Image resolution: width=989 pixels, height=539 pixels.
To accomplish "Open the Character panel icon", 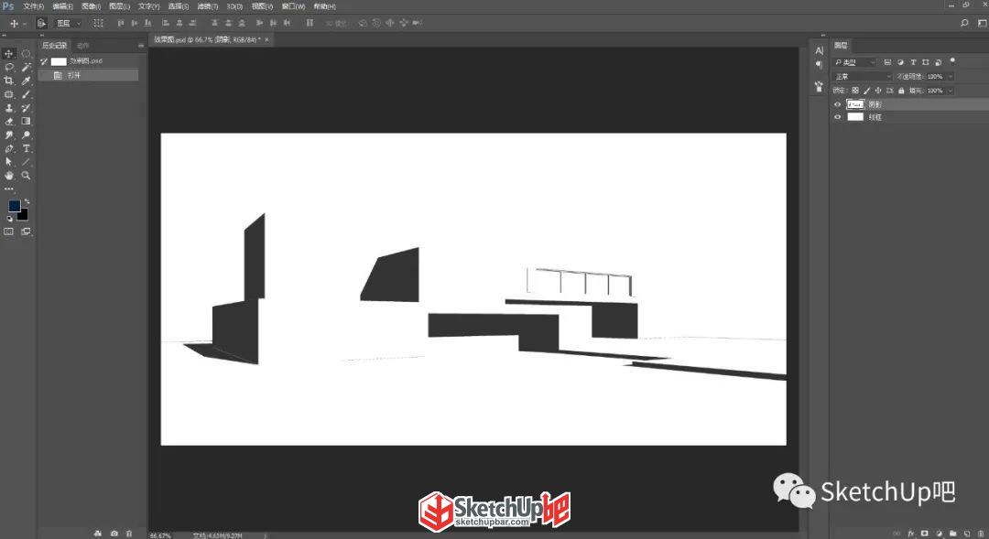I will [x=819, y=50].
